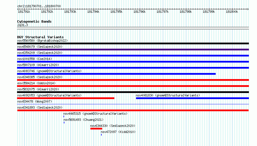Open nsv472097 (Kidd2010) label
The image size is (257, 146).
coord(118,132)
